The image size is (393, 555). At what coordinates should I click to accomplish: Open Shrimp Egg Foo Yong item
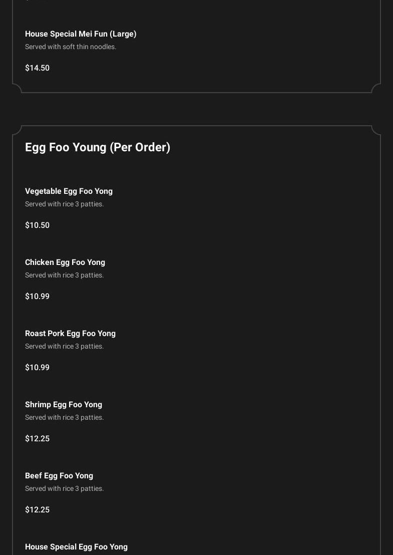click(64, 405)
